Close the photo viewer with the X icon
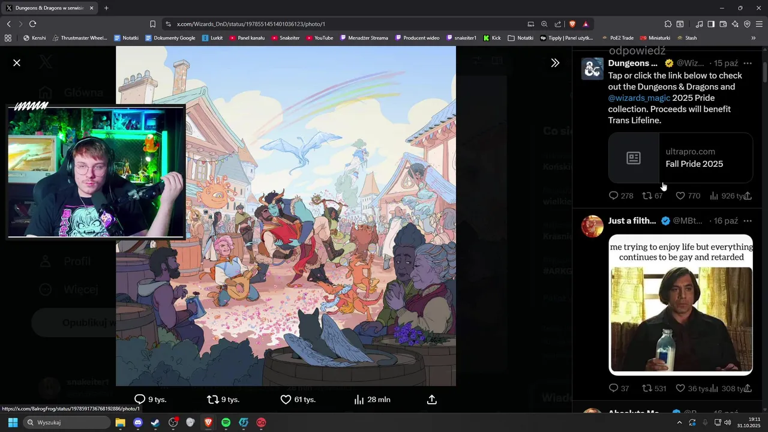The width and height of the screenshot is (768, 432). coord(17,62)
